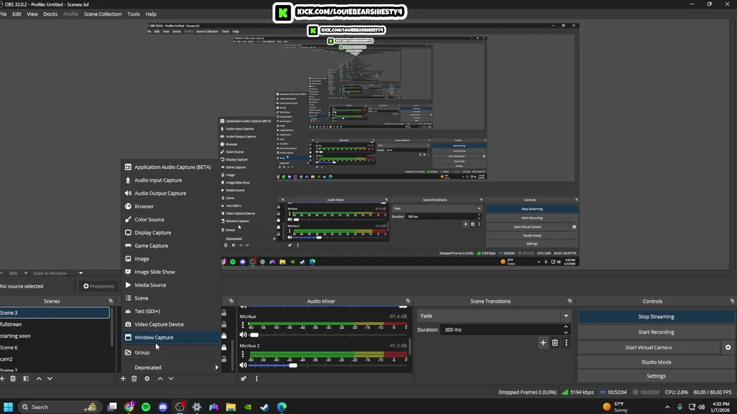The width and height of the screenshot is (737, 414).
Task: Choose Window Capture from the source menu
Action: click(172, 338)
